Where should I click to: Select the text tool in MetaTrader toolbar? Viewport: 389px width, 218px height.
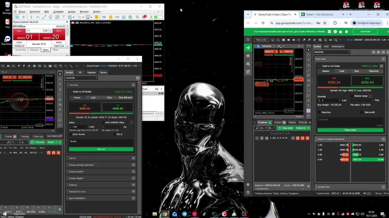tap(64, 17)
